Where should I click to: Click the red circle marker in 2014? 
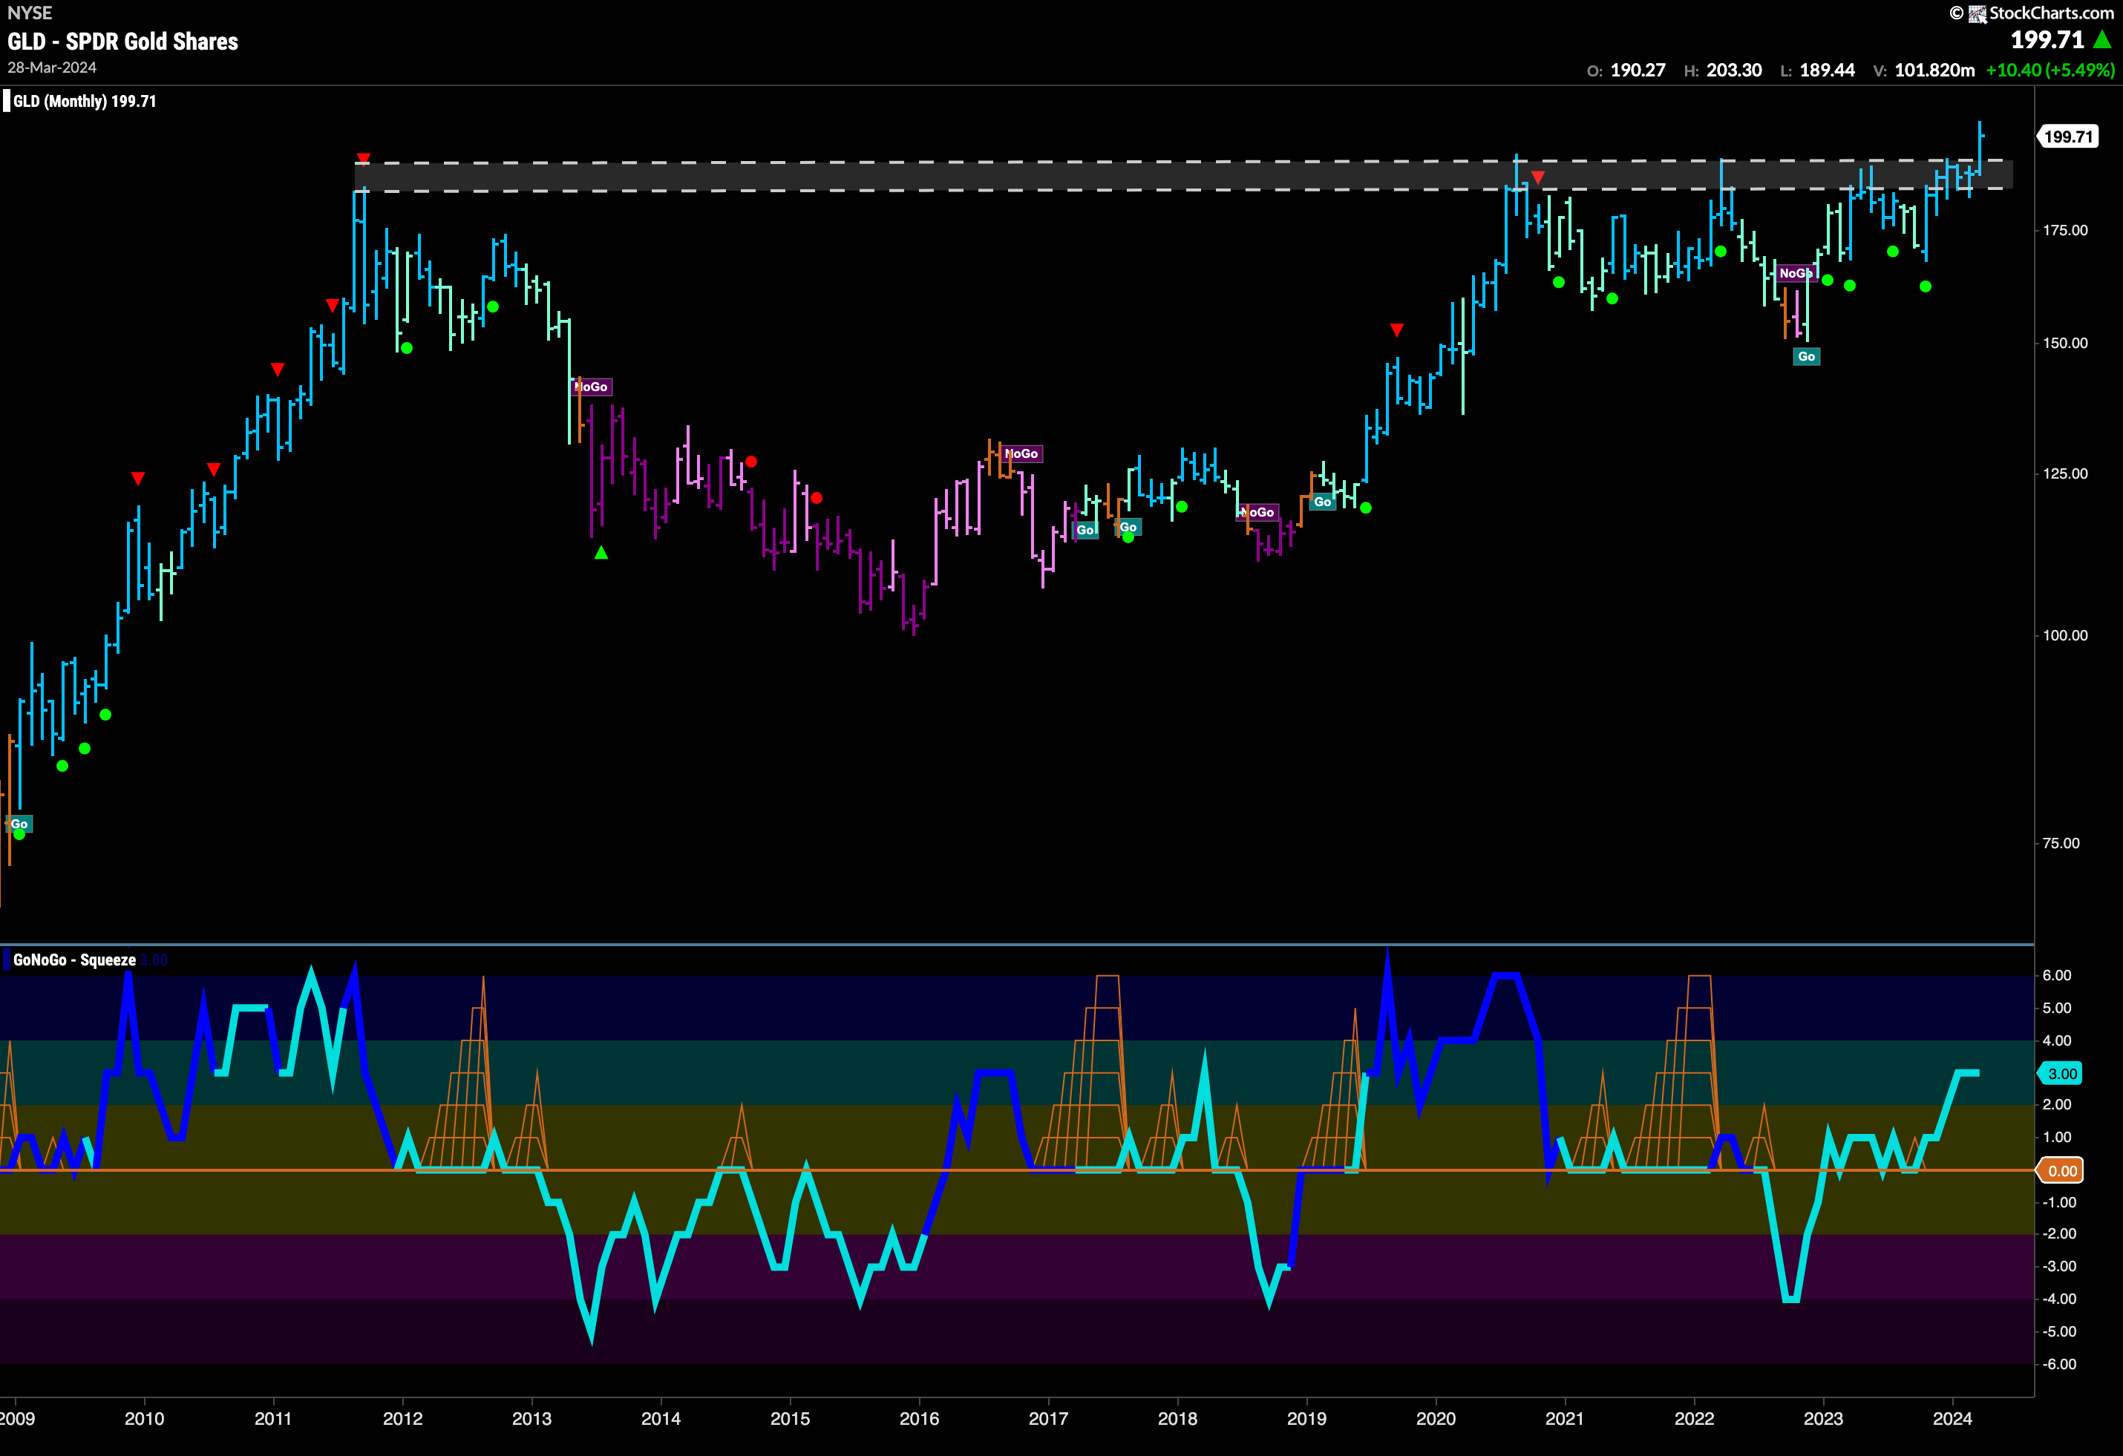(x=751, y=462)
